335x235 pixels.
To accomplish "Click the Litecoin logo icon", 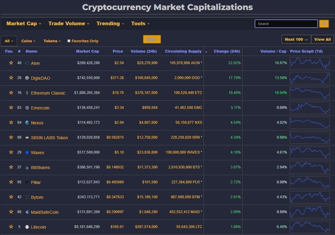I will pos(27,227).
